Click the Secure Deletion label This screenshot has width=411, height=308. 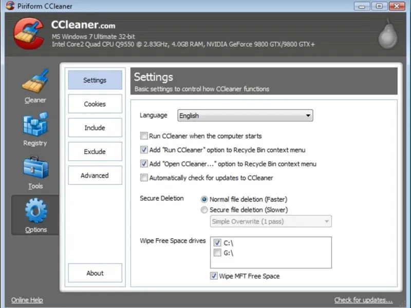tap(162, 198)
